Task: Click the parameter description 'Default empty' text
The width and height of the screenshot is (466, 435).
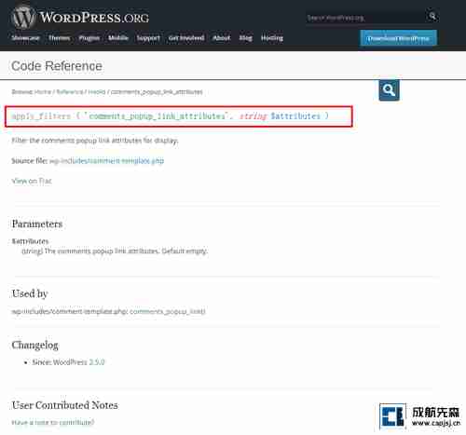Action: coord(185,251)
